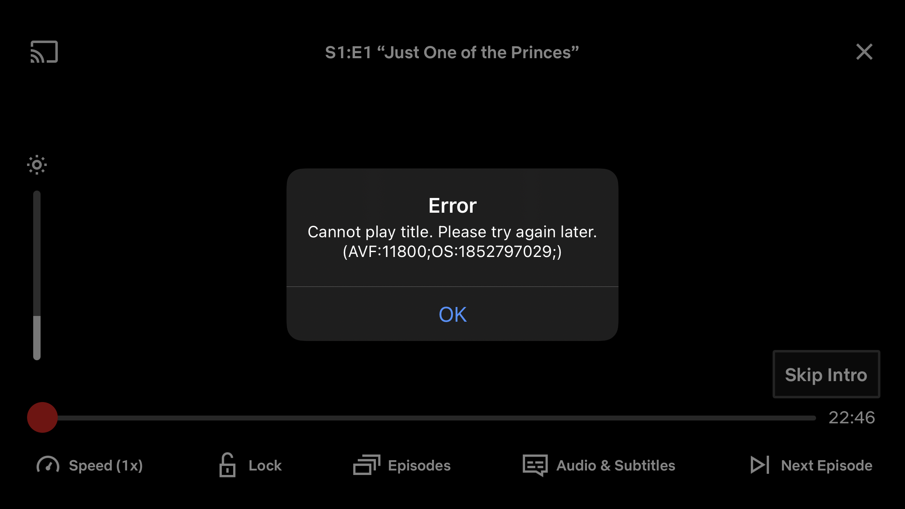Viewport: 905px width, 509px height.
Task: Click the S1:E1 episode title label
Action: click(x=452, y=52)
